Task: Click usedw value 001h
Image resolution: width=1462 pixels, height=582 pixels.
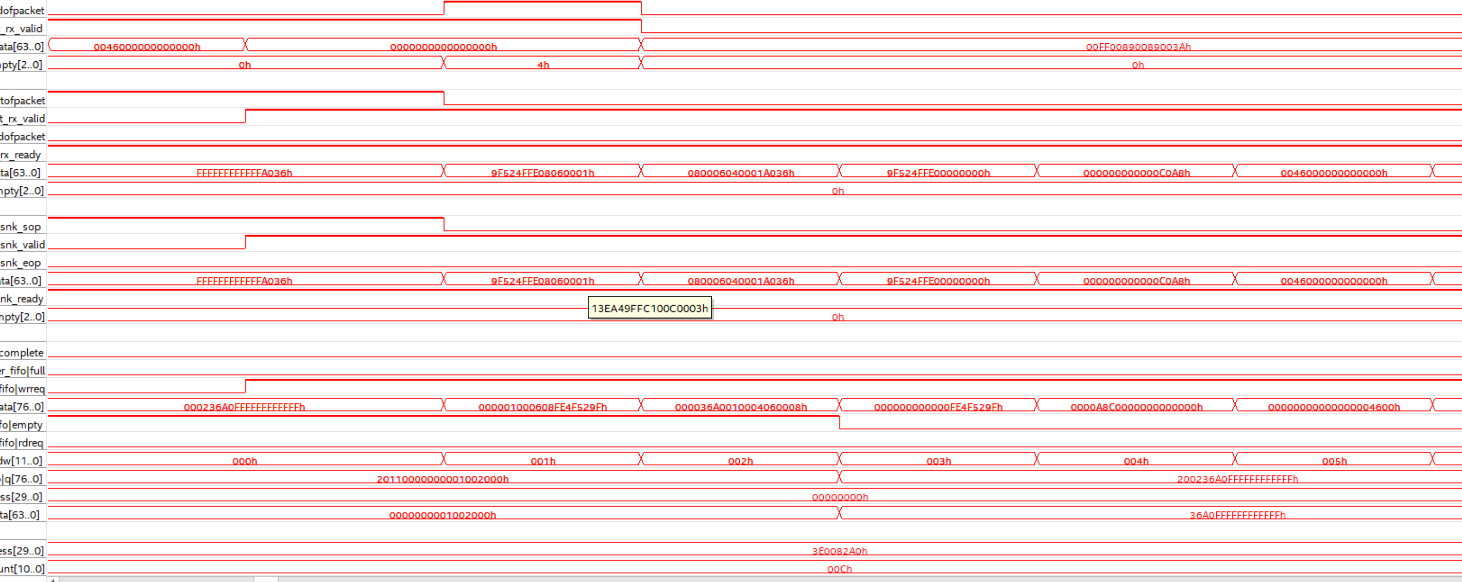Action: pyautogui.click(x=542, y=461)
